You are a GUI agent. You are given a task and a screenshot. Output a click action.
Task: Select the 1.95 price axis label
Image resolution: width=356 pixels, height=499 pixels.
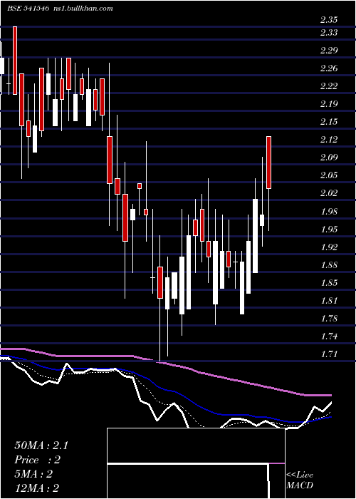tap(329, 229)
